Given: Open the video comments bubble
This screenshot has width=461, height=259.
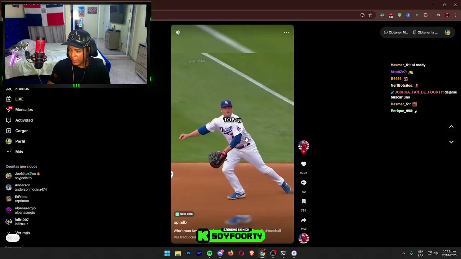Looking at the screenshot, I should (x=304, y=183).
